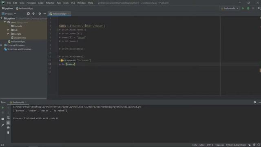
Task: Open the Tools menu
Action: pos(66,3)
